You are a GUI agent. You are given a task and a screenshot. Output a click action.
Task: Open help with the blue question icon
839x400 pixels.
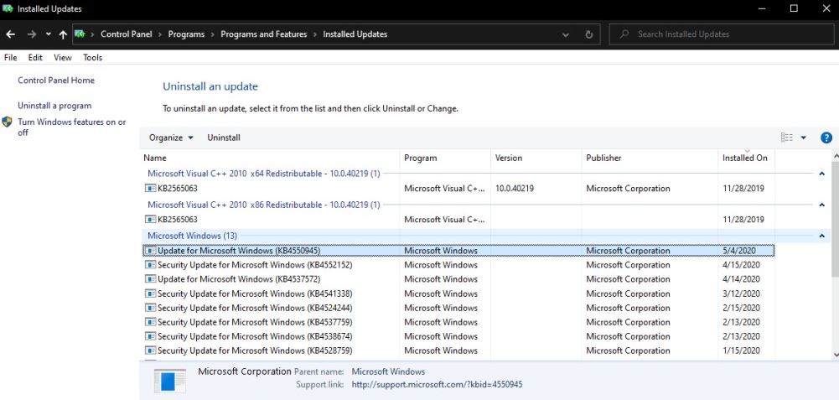coord(826,138)
